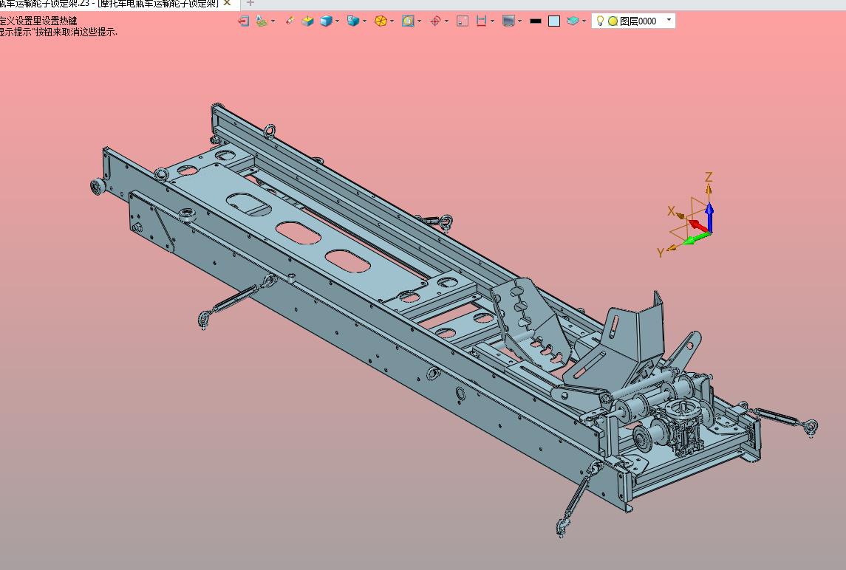Close the 摩托车电瓶车运输轮子锁定架 document tab

coord(227,3)
